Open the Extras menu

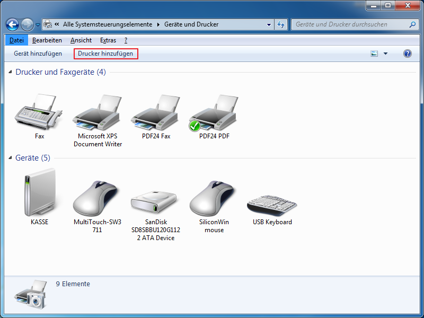(108, 40)
